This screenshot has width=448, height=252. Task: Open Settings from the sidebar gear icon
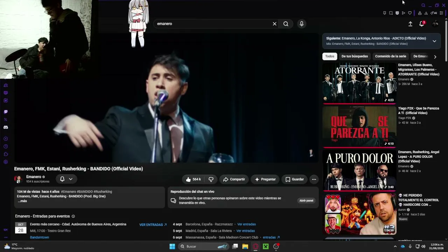[x=6, y=162]
